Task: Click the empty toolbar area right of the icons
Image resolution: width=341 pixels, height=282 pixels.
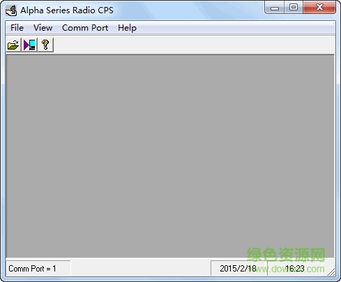Action: point(195,45)
